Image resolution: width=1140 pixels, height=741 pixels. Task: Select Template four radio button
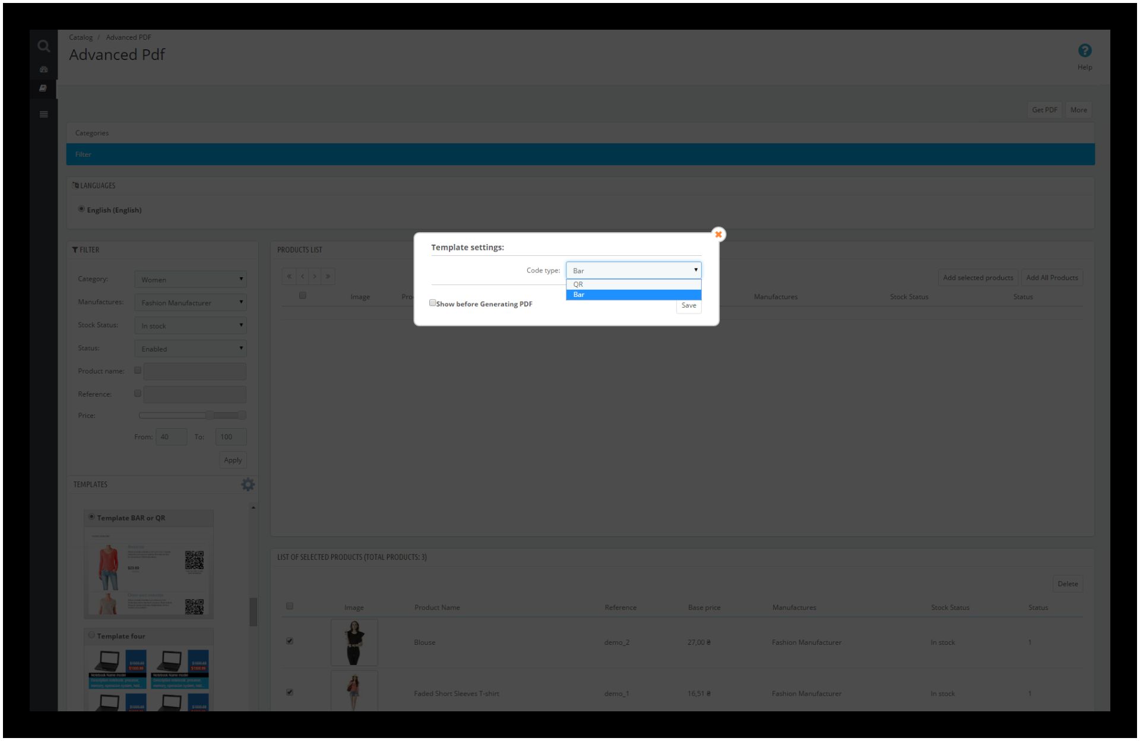(x=92, y=635)
